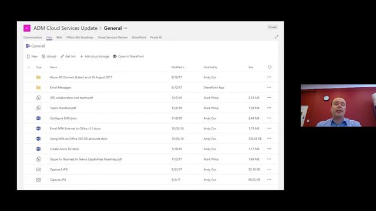Open the Power BI tab
376x211 pixels.
(x=156, y=38)
